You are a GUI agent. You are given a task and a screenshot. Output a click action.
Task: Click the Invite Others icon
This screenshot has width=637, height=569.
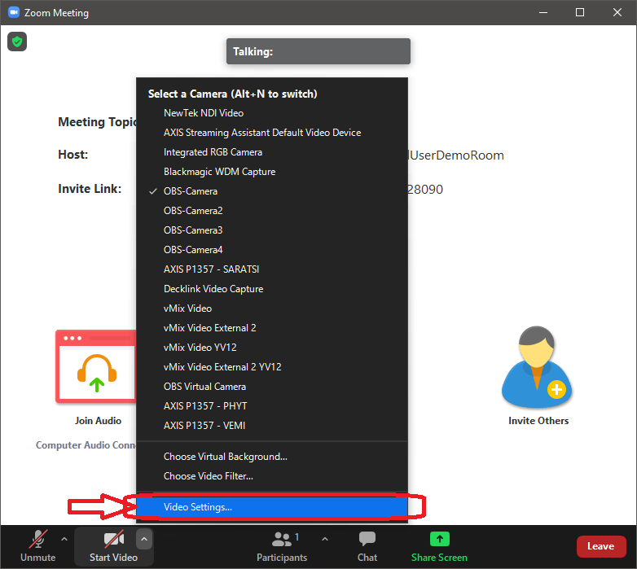(537, 366)
